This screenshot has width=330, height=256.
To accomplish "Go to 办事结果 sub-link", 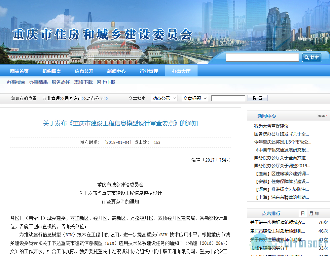I will (38, 82).
